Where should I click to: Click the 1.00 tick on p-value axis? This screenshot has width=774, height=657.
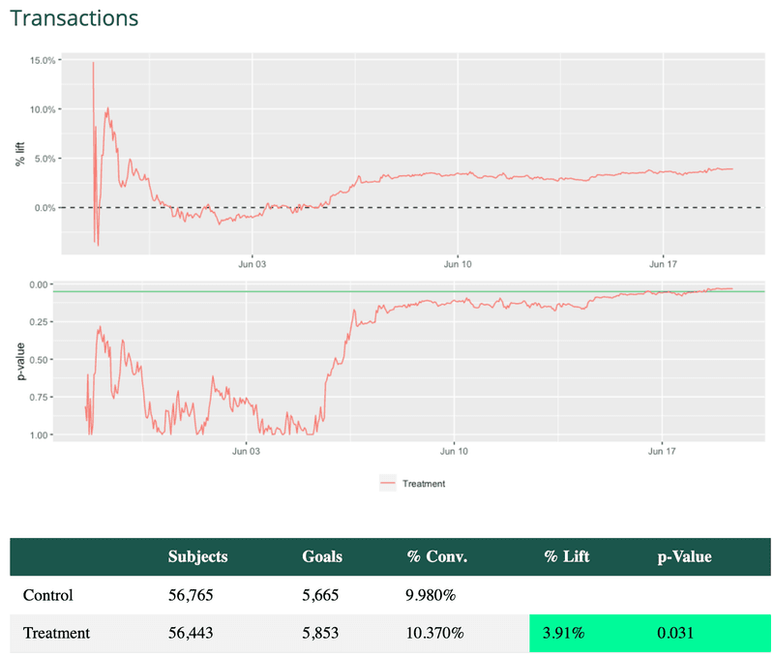[x=41, y=434]
